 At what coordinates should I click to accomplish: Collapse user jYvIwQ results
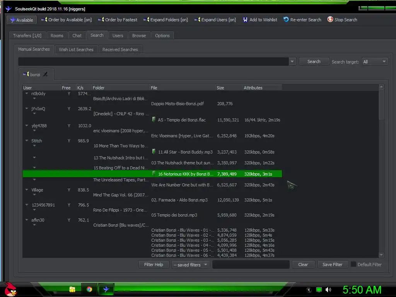(27, 109)
